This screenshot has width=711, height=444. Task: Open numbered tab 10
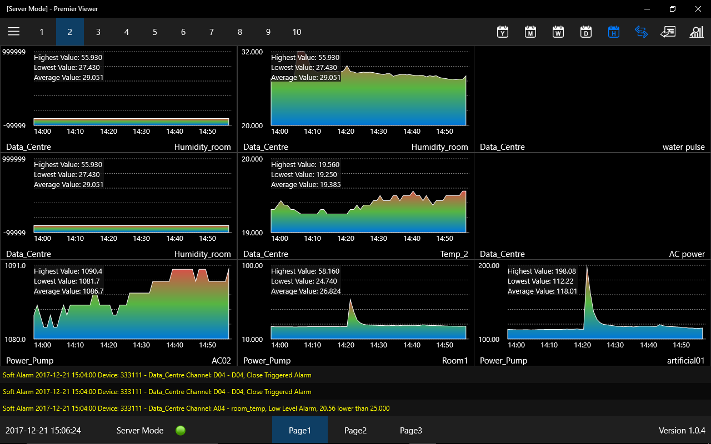pyautogui.click(x=297, y=32)
